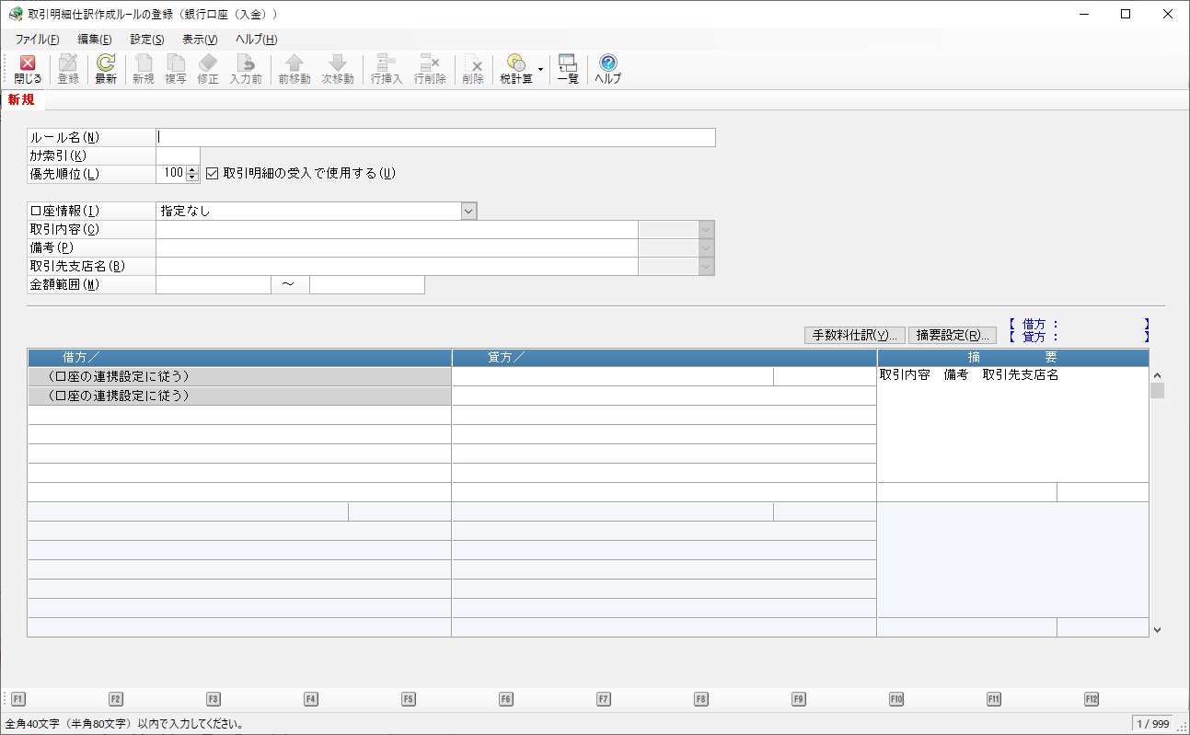Decrease 優先順位 value with down spinner
The height and width of the screenshot is (735, 1190).
[x=191, y=178]
